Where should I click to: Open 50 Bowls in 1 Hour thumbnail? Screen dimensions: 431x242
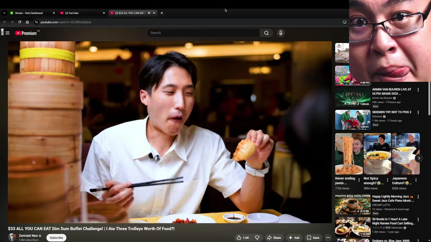(x=353, y=227)
